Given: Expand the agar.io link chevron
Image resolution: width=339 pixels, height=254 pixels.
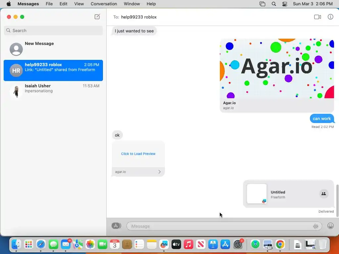Looking at the screenshot, I should tap(159, 172).
